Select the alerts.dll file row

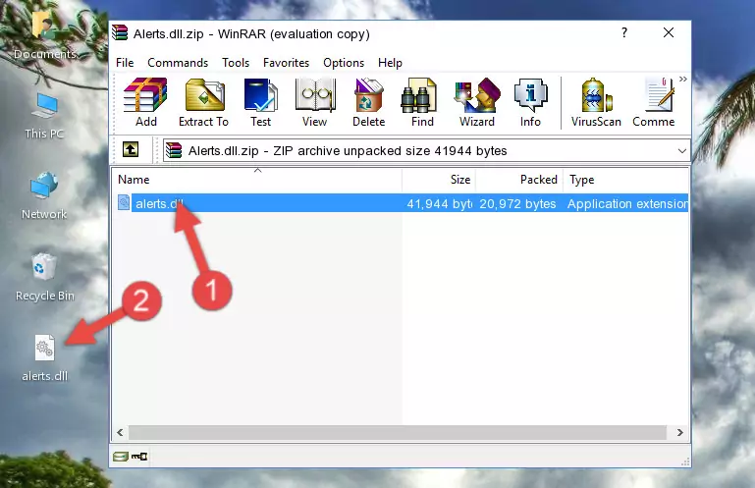tap(401, 203)
